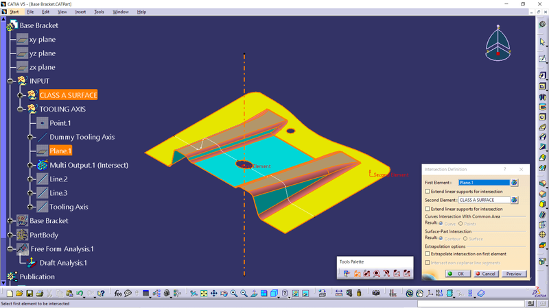
Task: Check Intersect non coplanar line segments
Action: (428, 263)
